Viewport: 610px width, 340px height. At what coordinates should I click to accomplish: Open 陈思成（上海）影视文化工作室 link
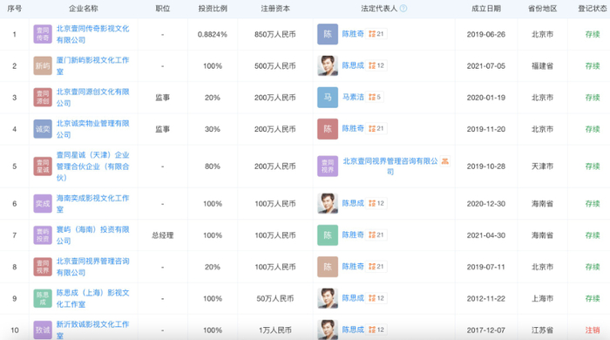pos(92,298)
